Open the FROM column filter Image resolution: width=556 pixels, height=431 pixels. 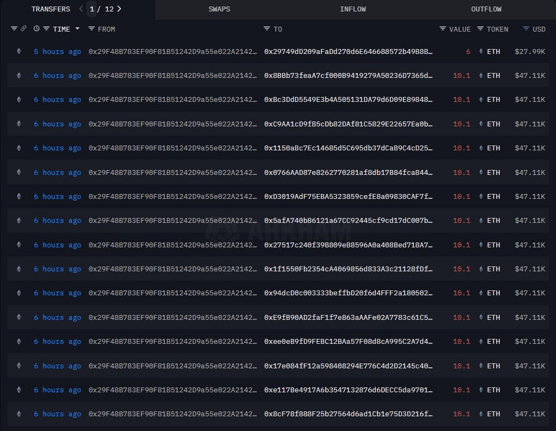tap(91, 29)
